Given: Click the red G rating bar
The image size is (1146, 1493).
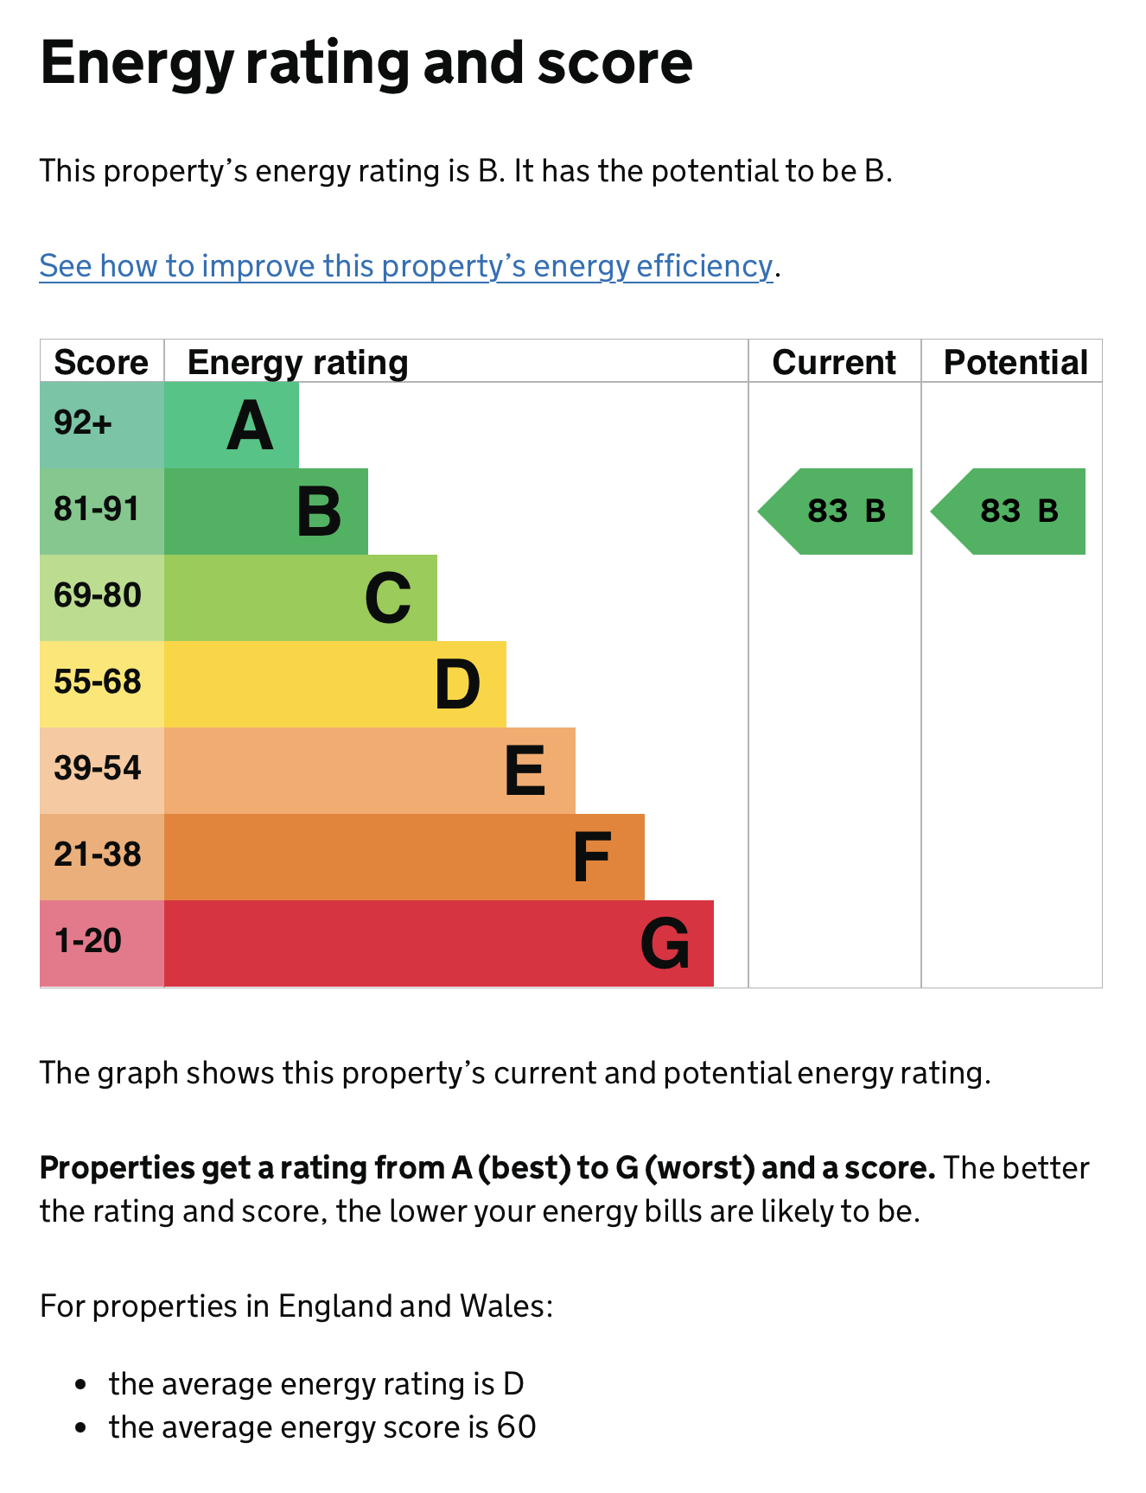Looking at the screenshot, I should point(439,943).
